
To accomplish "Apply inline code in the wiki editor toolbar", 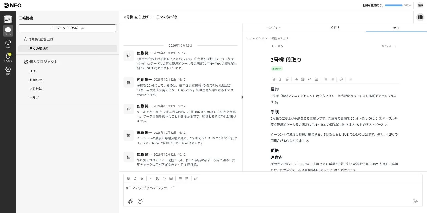I will click(x=310, y=79).
